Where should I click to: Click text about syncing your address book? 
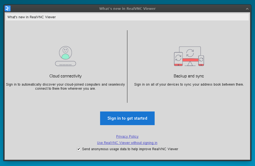(x=189, y=84)
